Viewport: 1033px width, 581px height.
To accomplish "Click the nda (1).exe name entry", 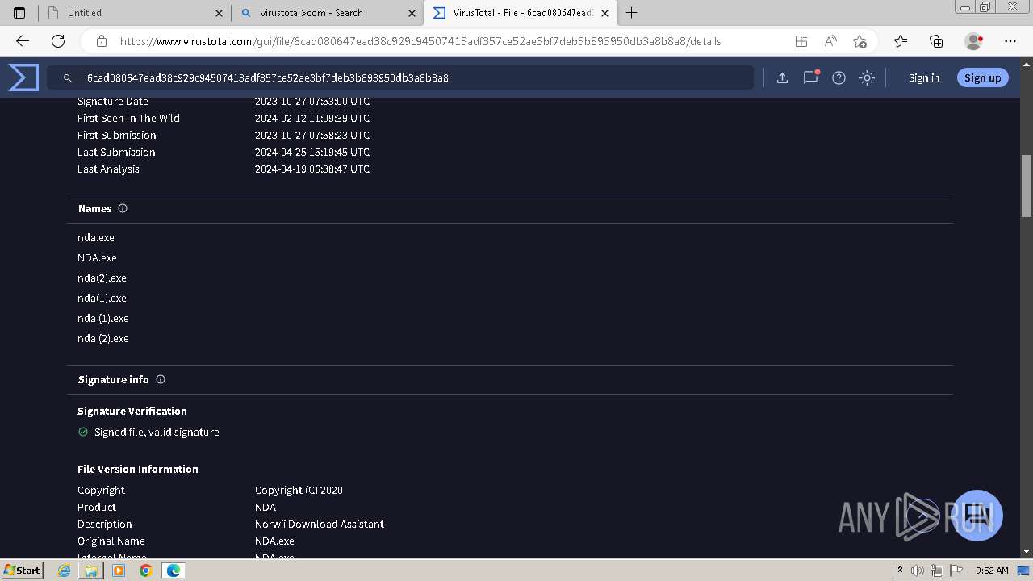I will pyautogui.click(x=103, y=318).
